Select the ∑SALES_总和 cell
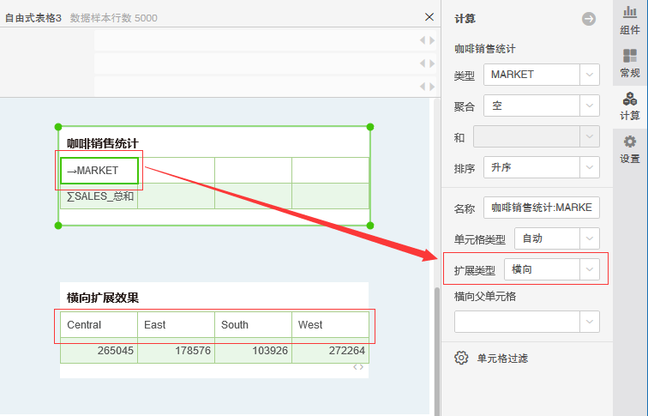Viewport: 648px width, 416px height. (99, 196)
